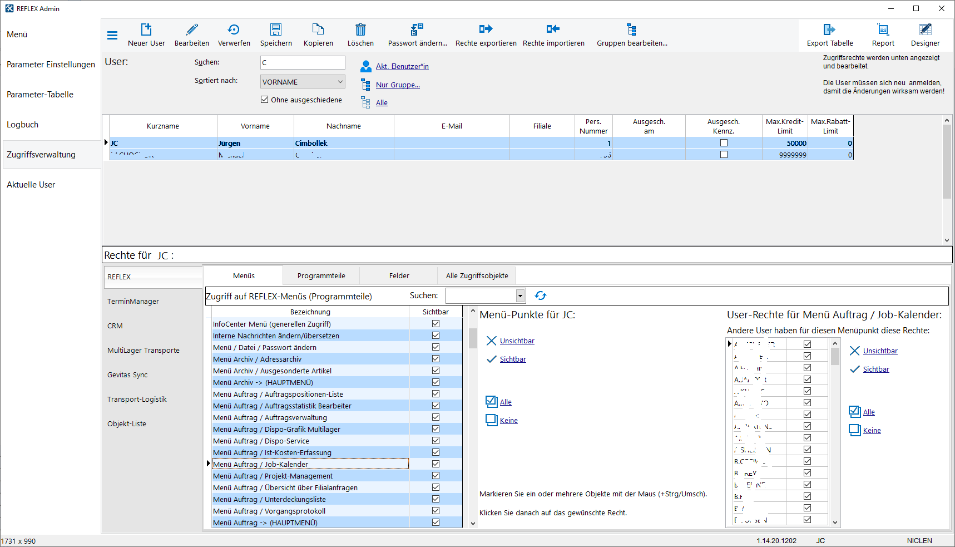Save with the Speichern icon
This screenshot has height=547, width=955.
point(276,29)
